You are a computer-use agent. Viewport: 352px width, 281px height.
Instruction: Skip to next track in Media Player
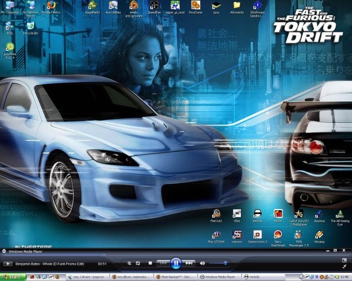(x=188, y=263)
